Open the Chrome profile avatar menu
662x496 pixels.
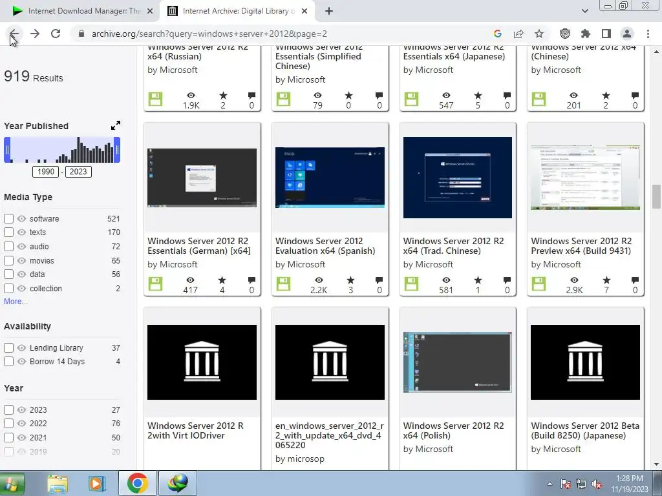627,34
